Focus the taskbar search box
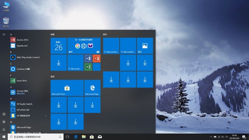This screenshot has width=249, height=140. click(36, 136)
